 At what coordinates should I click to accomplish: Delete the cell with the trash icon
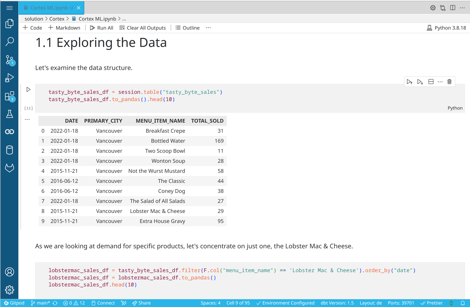click(x=449, y=82)
